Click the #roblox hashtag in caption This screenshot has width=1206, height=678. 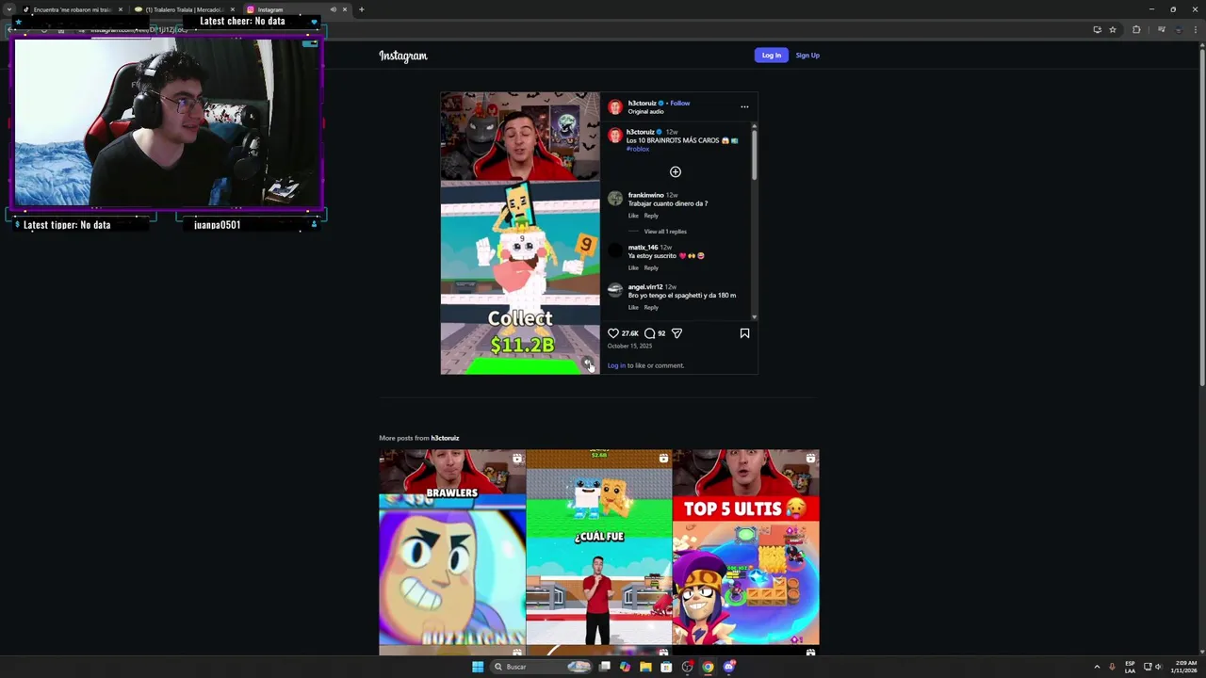[x=638, y=149]
